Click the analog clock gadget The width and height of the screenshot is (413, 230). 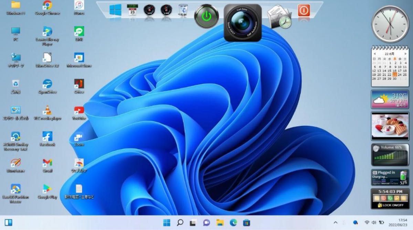pyautogui.click(x=390, y=24)
